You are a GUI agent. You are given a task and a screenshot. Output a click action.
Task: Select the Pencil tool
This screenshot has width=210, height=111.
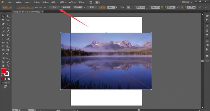(x=8, y=31)
